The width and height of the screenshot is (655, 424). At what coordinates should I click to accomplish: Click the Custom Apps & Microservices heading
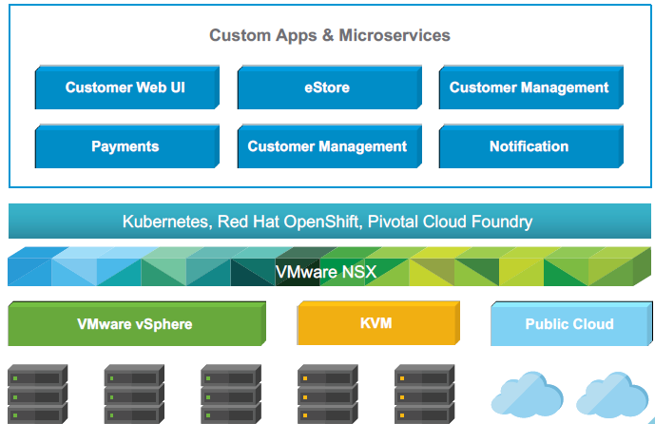330,35
